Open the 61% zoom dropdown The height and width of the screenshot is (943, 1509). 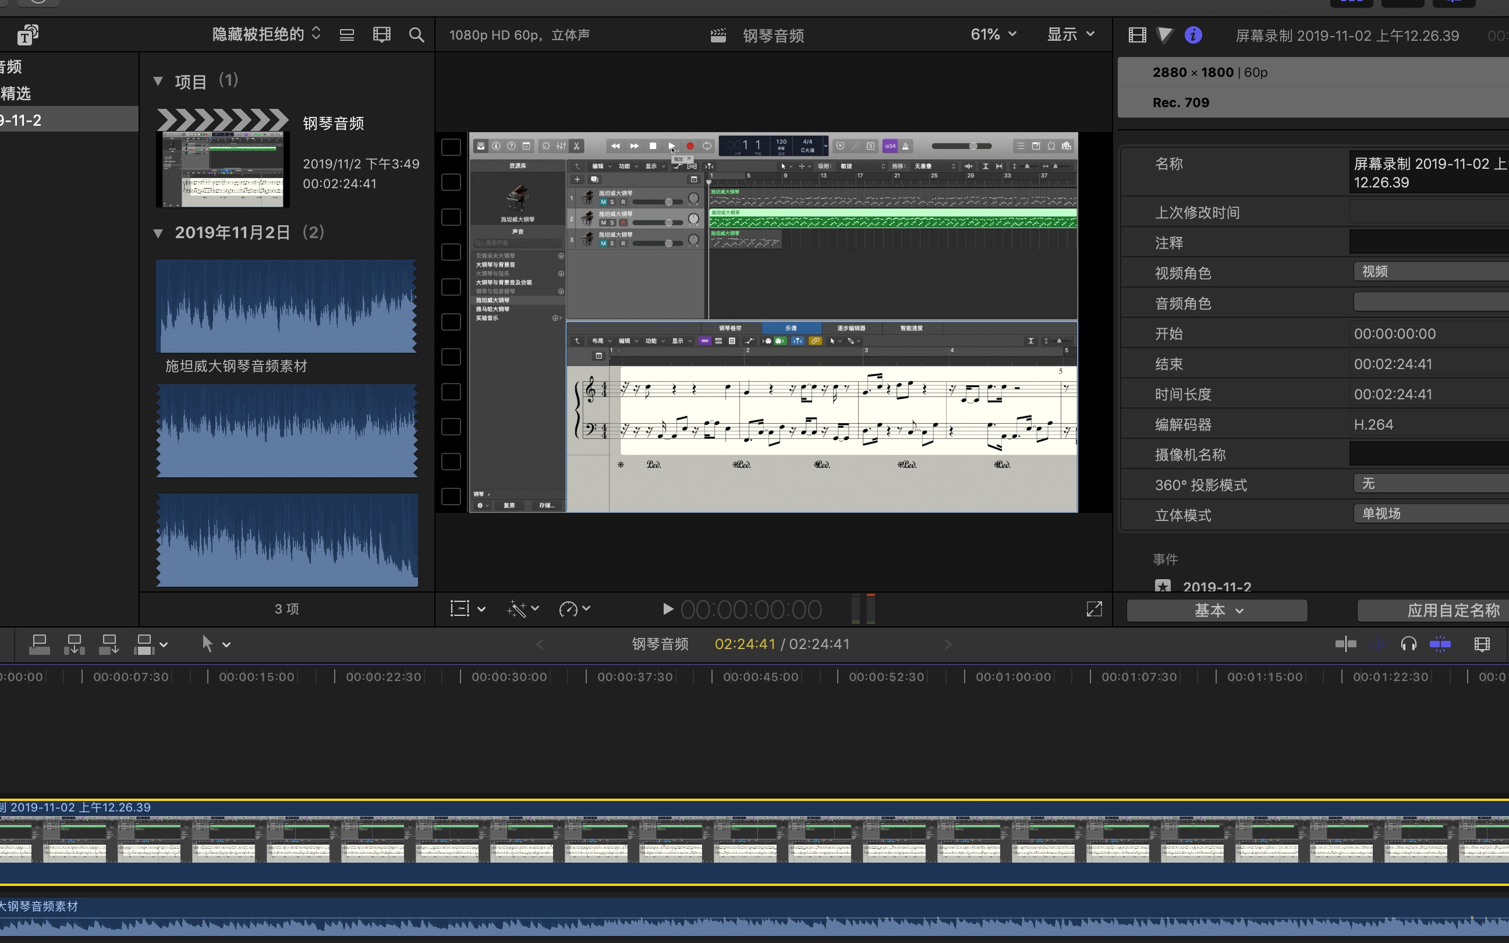click(993, 34)
